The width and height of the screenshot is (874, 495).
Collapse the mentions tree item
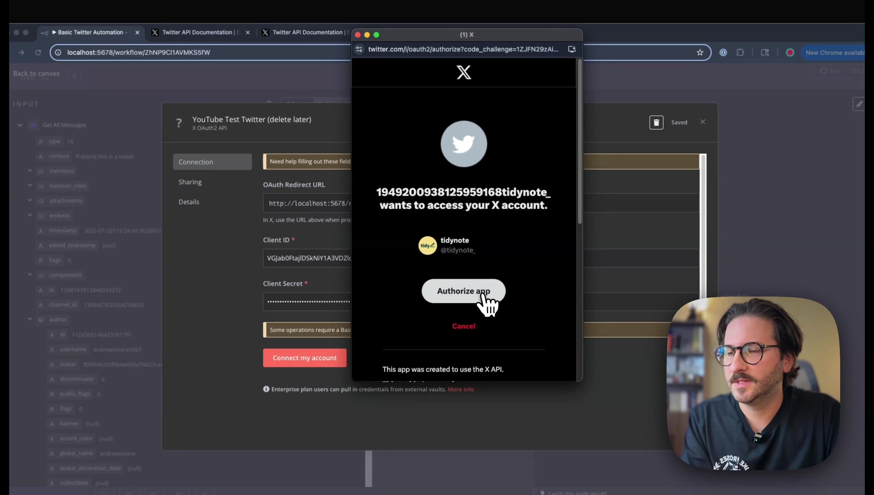pos(30,171)
